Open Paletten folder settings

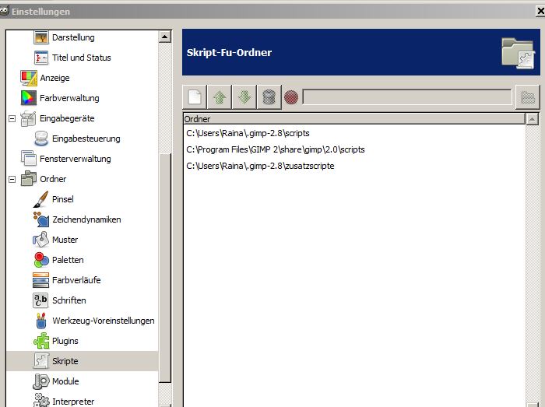pyautogui.click(x=68, y=260)
